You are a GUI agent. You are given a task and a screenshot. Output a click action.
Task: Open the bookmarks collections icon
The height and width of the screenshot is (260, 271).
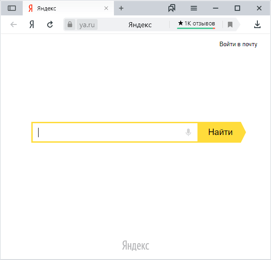pyautogui.click(x=172, y=8)
